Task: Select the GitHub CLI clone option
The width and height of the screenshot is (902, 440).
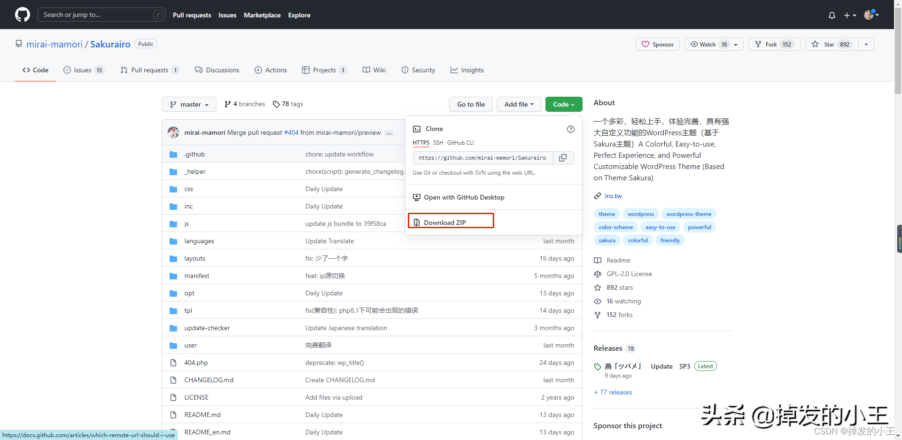Action: [x=460, y=143]
